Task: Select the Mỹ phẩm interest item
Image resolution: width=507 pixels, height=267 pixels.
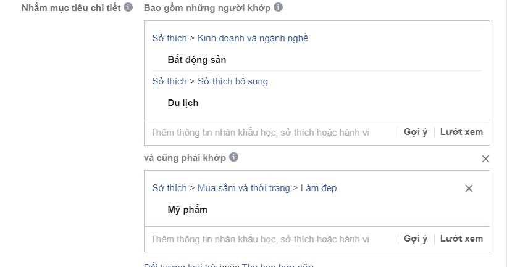Action: click(188, 210)
